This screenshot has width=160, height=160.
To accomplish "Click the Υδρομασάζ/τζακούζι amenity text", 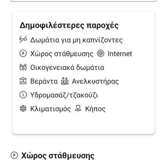I will click(64, 95).
